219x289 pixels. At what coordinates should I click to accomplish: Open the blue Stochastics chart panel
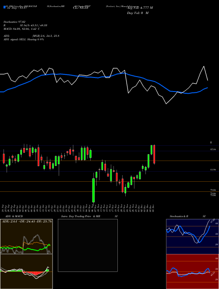point(192,236)
